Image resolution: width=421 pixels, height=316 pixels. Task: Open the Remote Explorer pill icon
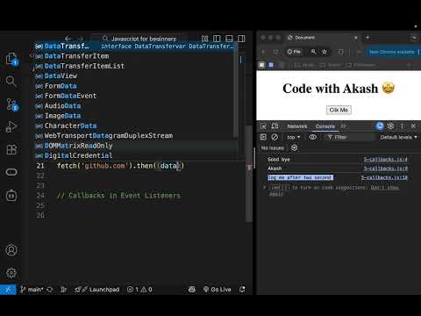pos(11,172)
